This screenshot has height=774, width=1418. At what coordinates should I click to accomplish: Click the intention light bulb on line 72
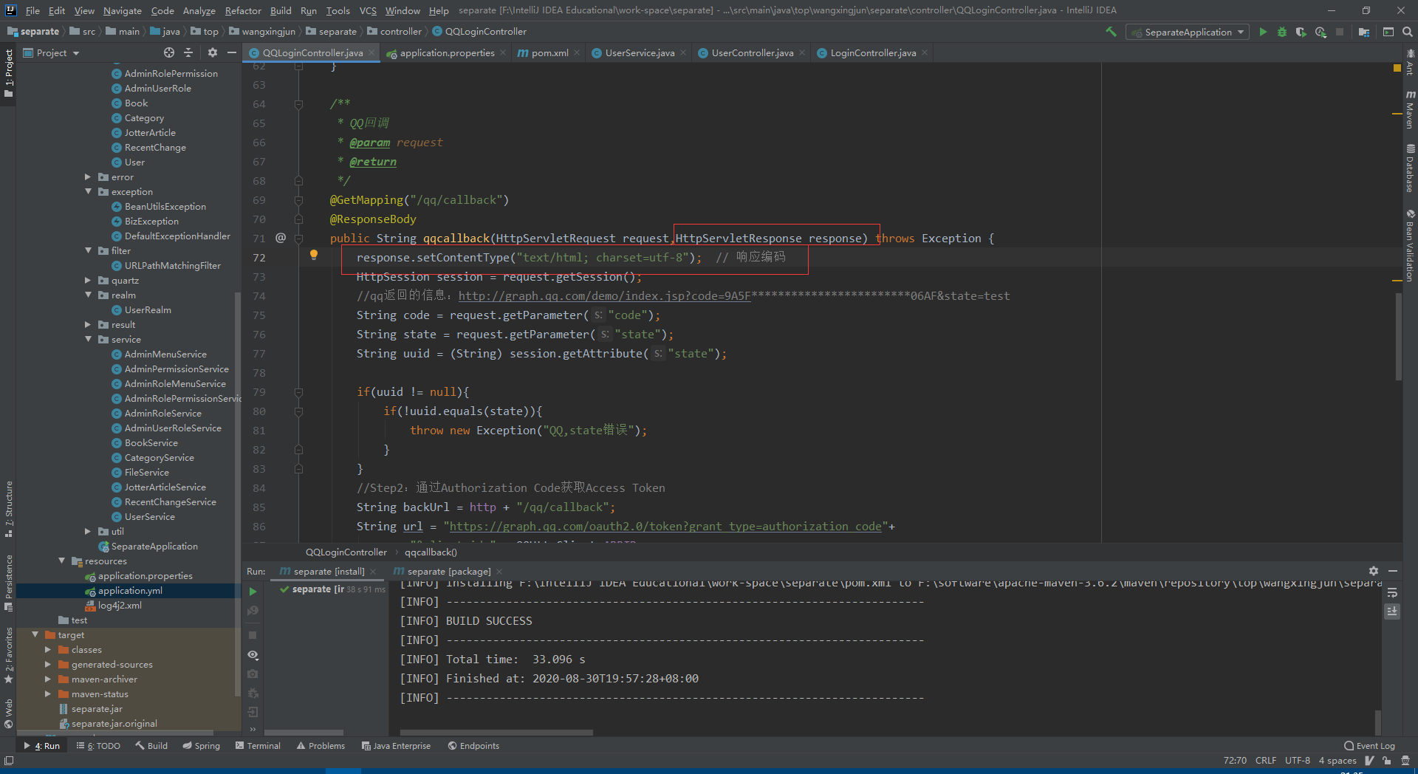[x=314, y=255]
